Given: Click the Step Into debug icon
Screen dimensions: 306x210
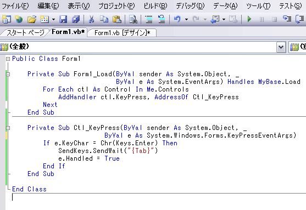Looking at the screenshot, I should (287, 19).
